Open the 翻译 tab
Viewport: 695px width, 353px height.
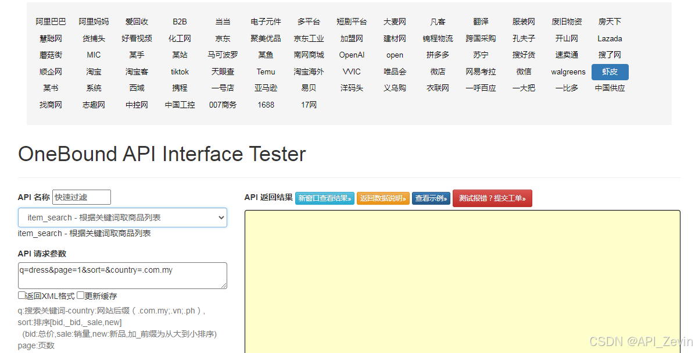(x=481, y=22)
